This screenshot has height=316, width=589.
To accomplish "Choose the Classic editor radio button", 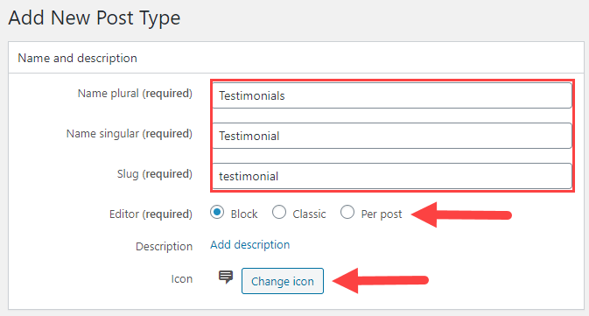I will (x=279, y=213).
